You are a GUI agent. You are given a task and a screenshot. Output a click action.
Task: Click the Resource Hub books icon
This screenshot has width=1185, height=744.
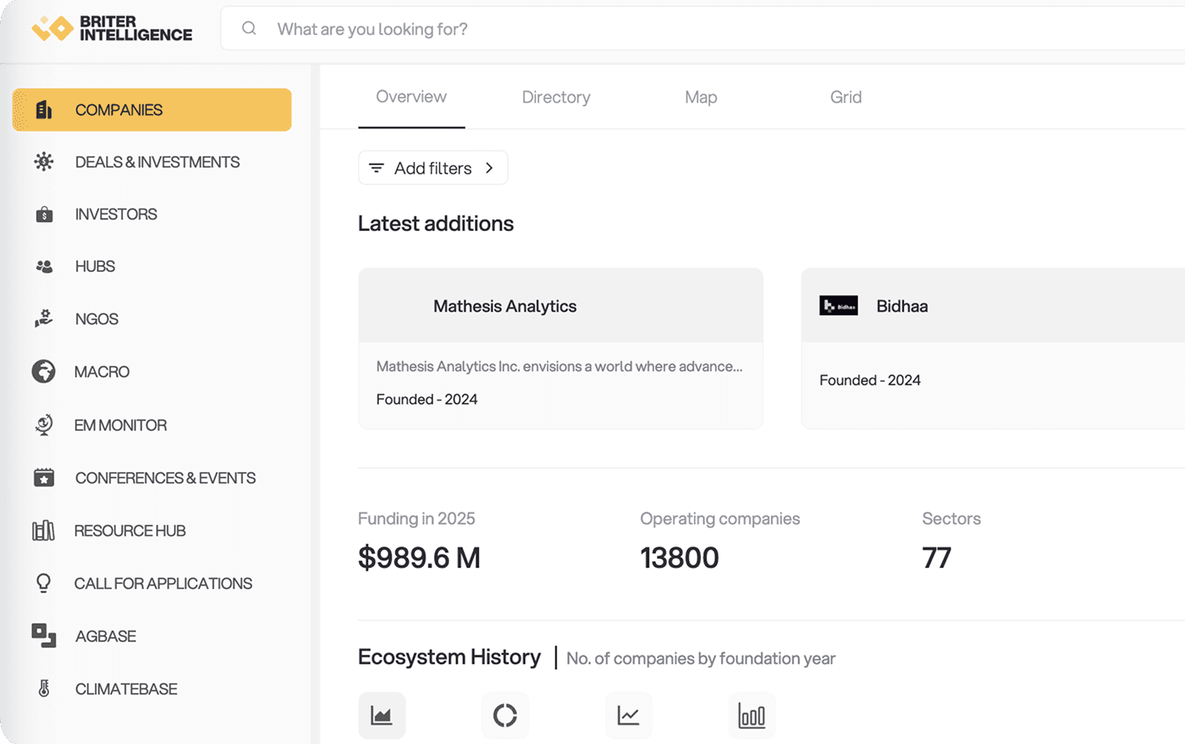pos(43,530)
